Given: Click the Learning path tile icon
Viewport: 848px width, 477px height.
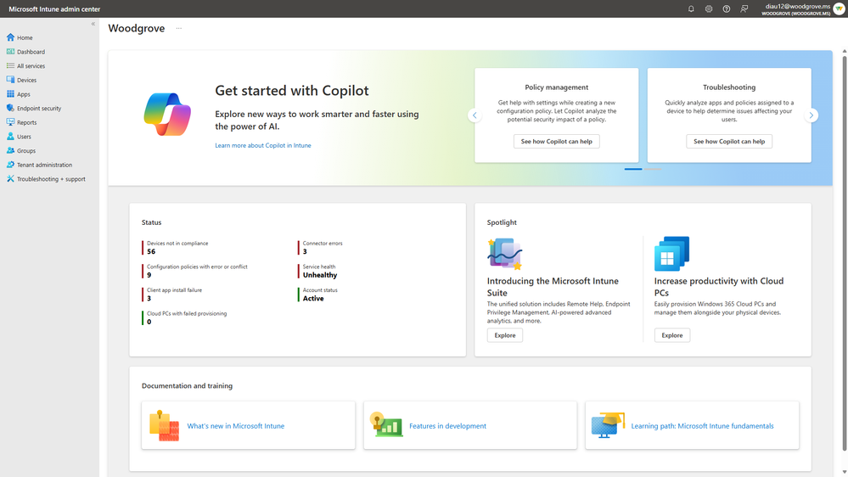Looking at the screenshot, I should (x=608, y=425).
